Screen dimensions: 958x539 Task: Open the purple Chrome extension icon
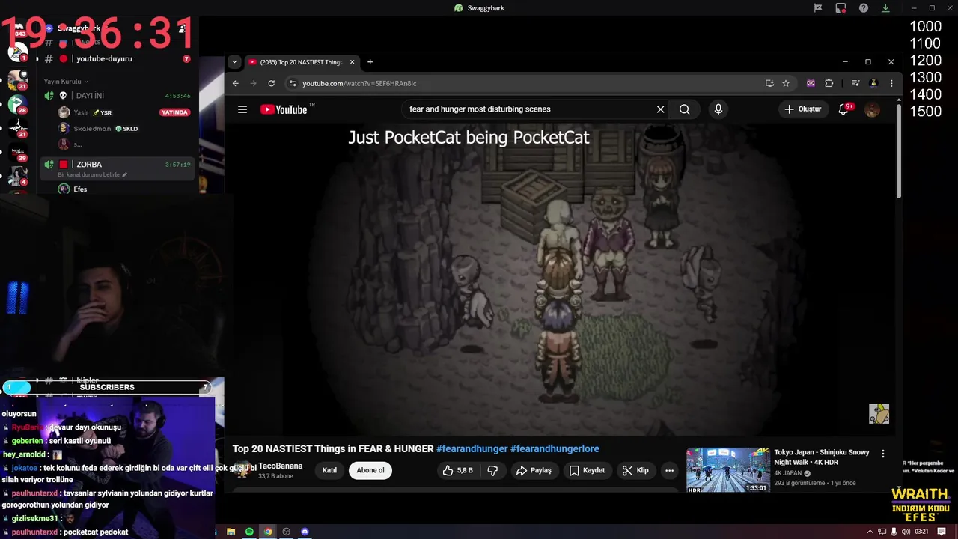[811, 83]
